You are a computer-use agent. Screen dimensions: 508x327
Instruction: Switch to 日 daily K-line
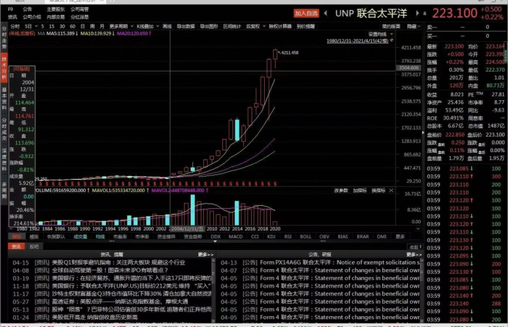pyautogui.click(x=83, y=26)
